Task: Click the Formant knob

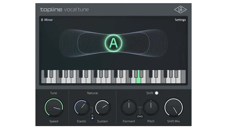Action: point(129,107)
